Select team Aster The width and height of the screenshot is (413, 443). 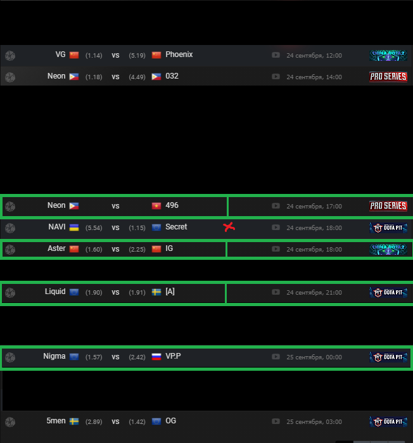[x=56, y=248]
